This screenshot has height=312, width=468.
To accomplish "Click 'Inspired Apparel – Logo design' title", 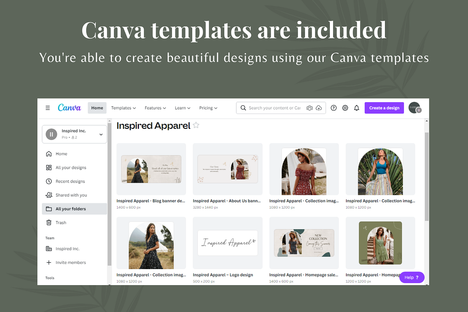I will point(223,275).
